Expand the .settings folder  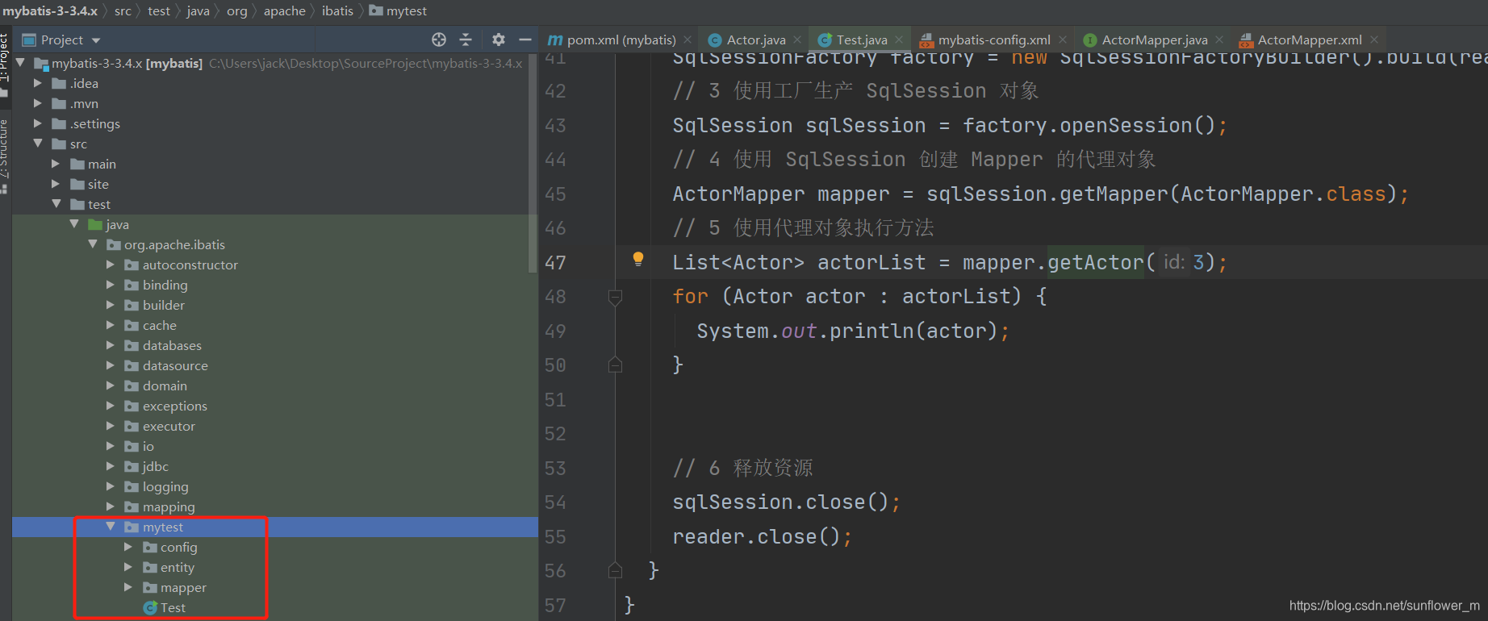(37, 123)
